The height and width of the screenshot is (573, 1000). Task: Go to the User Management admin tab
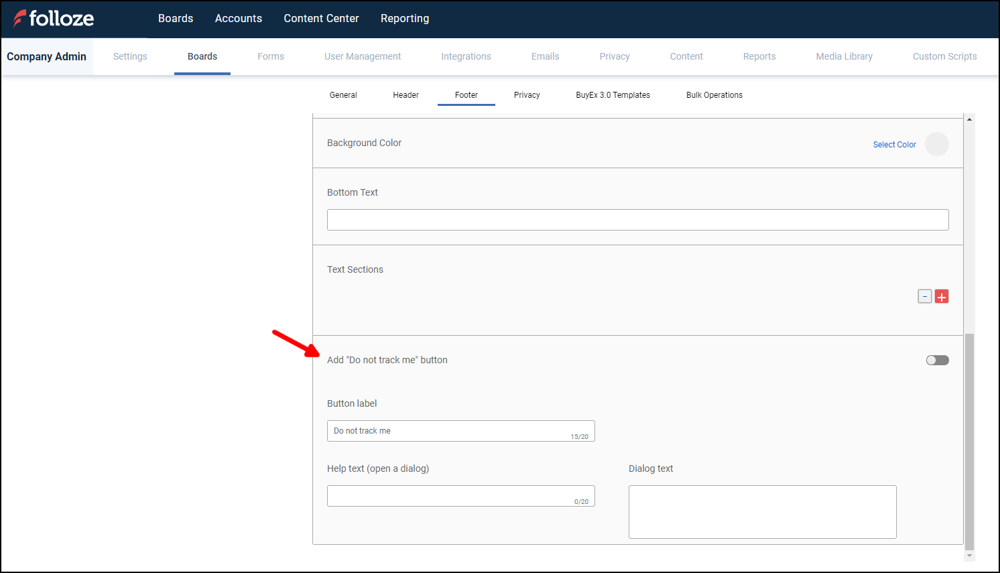(x=363, y=57)
